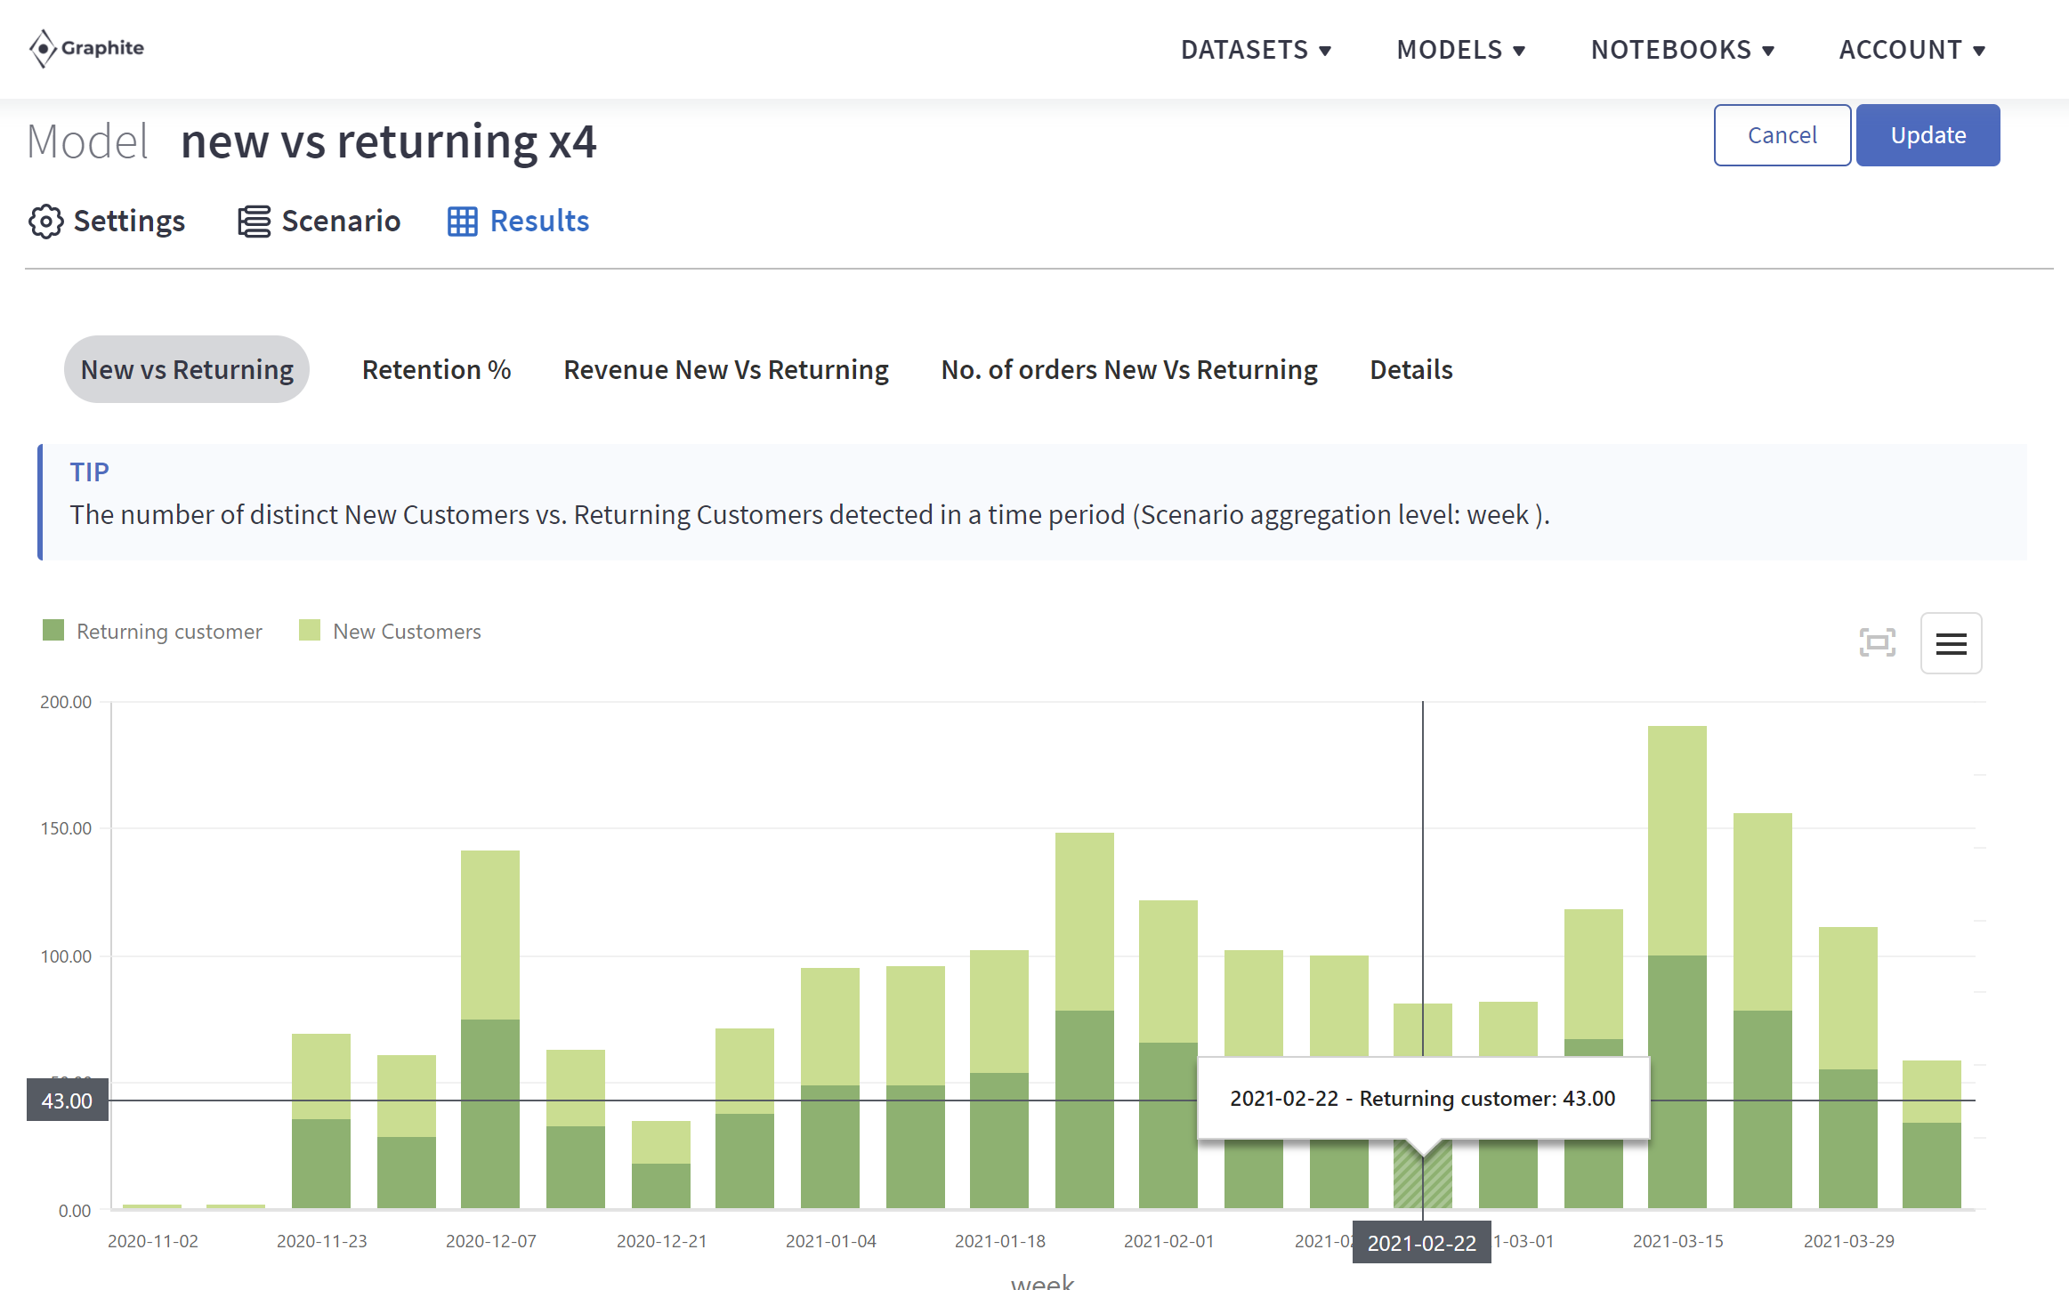This screenshot has height=1290, width=2069.
Task: Toggle New Customers legend series
Action: 406,632
